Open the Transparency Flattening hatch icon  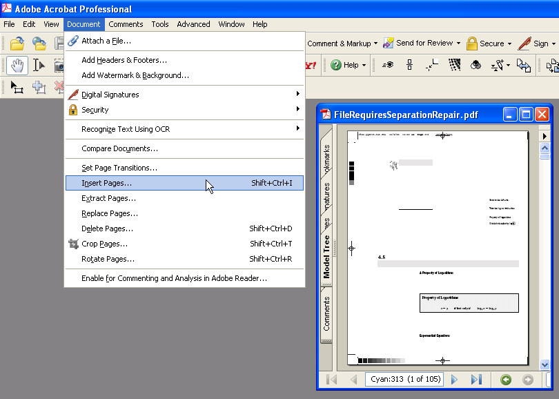(454, 65)
